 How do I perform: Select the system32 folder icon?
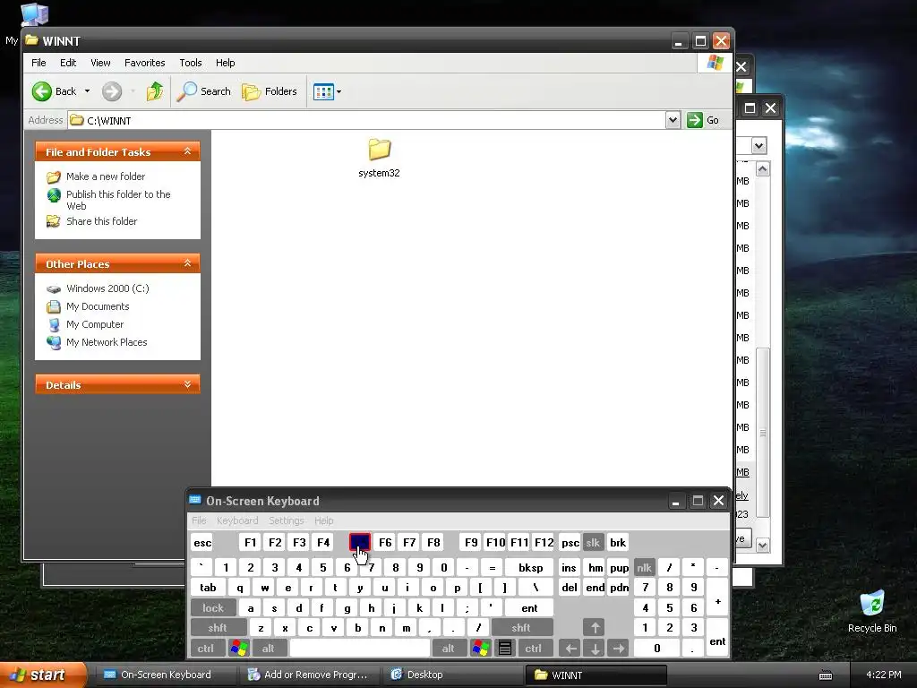(x=379, y=150)
